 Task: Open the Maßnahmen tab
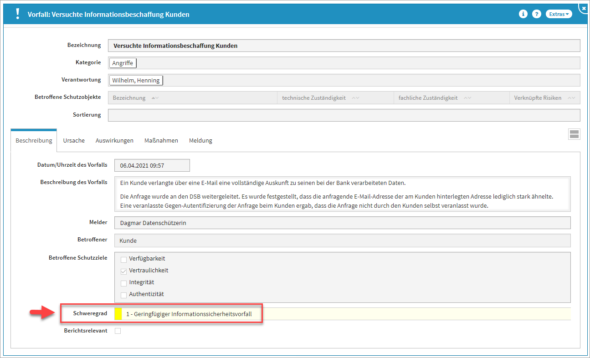(161, 141)
